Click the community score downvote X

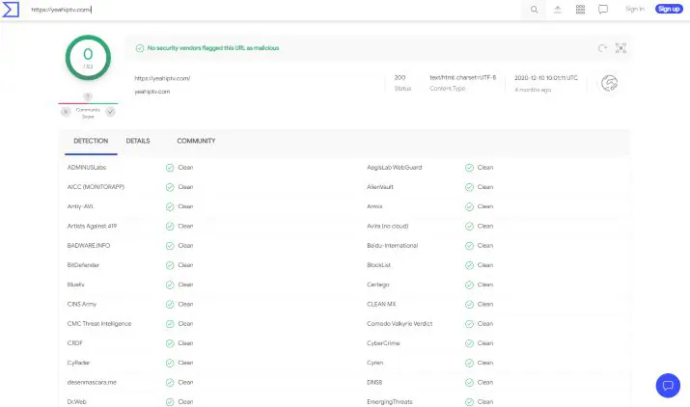click(66, 112)
